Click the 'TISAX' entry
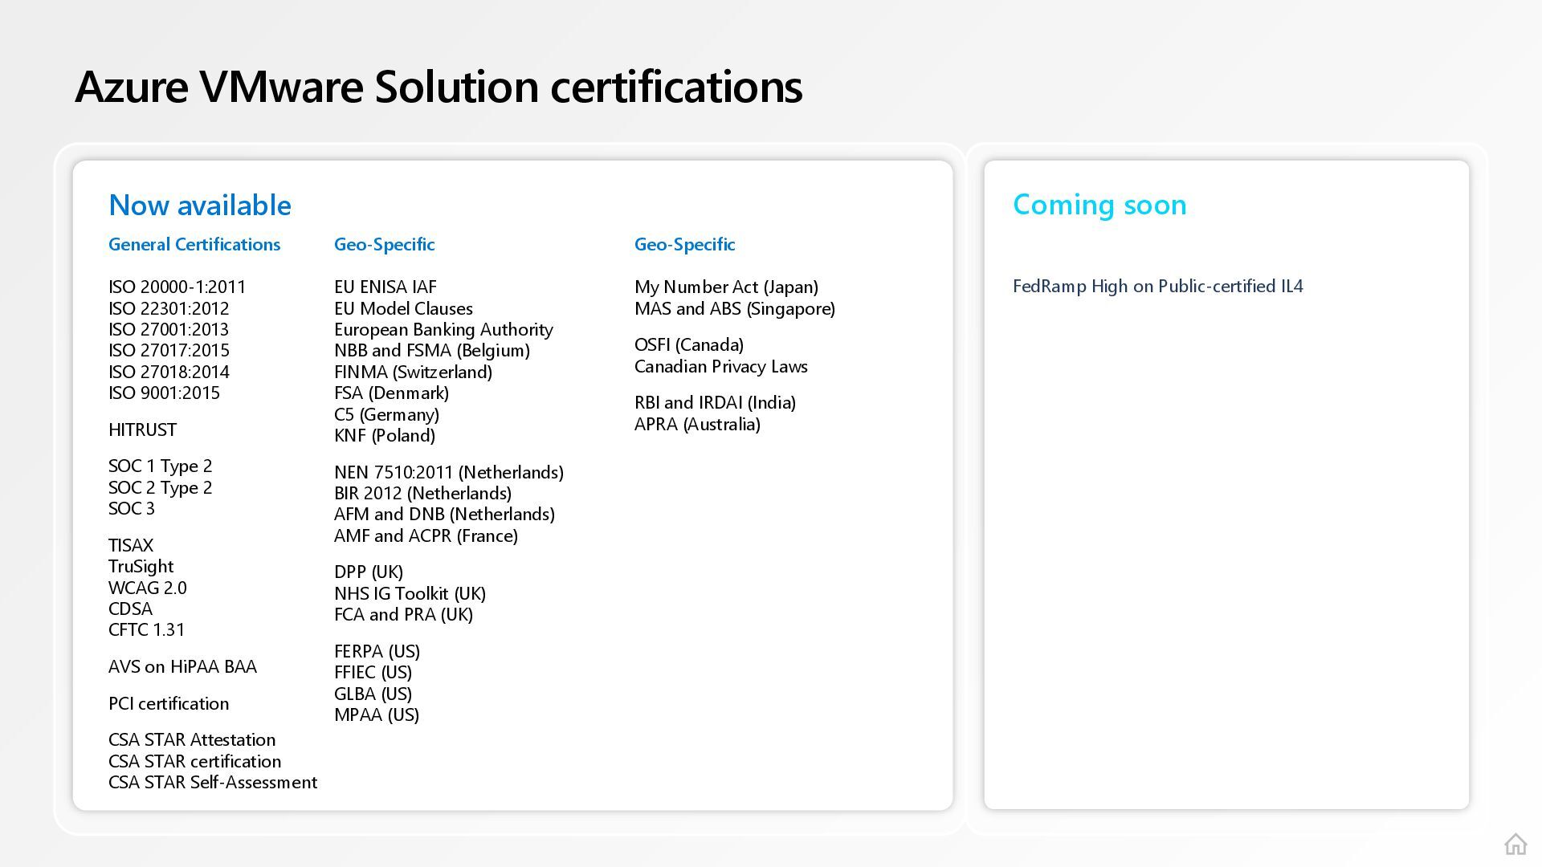 [131, 545]
